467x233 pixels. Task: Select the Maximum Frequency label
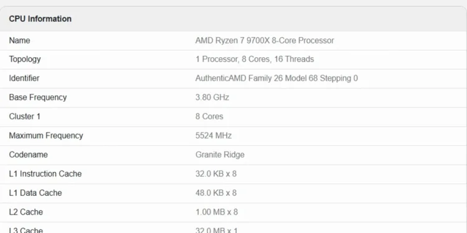(46, 135)
